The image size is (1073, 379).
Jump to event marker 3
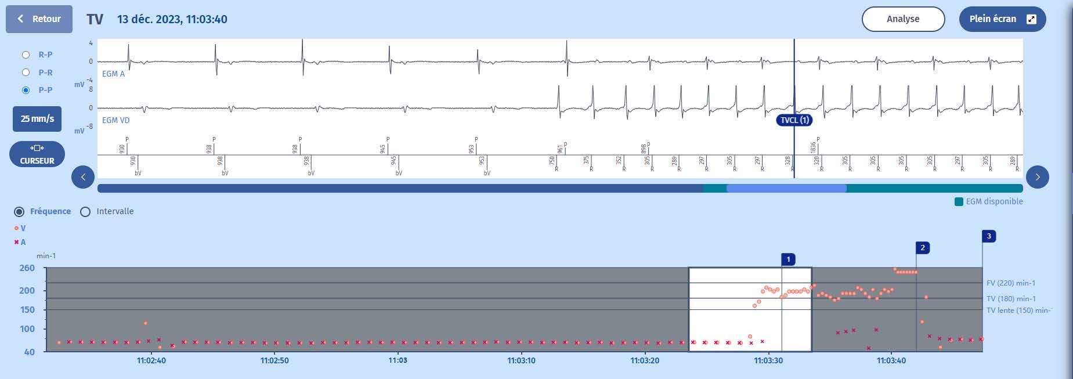(x=989, y=236)
